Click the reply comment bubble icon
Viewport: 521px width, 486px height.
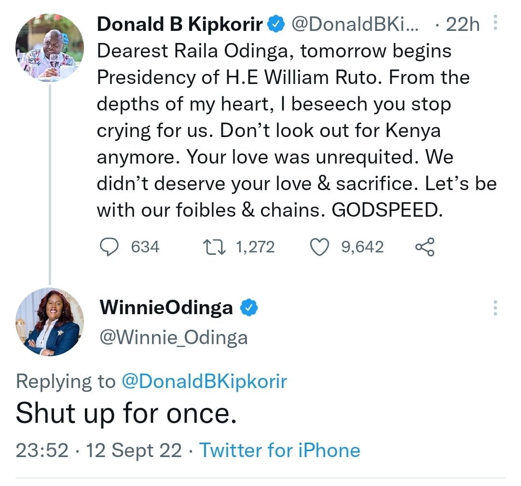click(x=109, y=247)
